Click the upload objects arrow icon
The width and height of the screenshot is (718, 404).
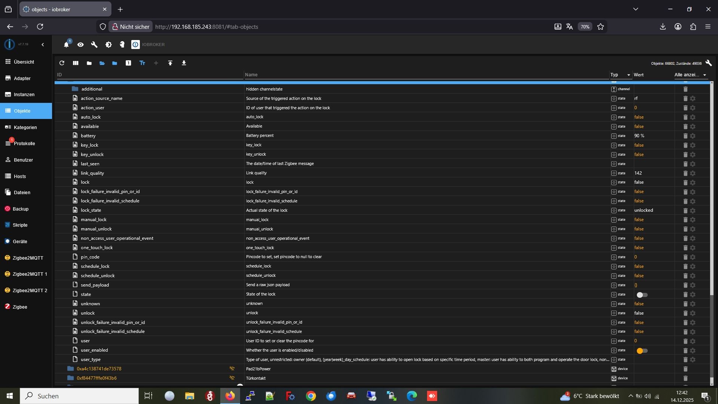(x=170, y=63)
